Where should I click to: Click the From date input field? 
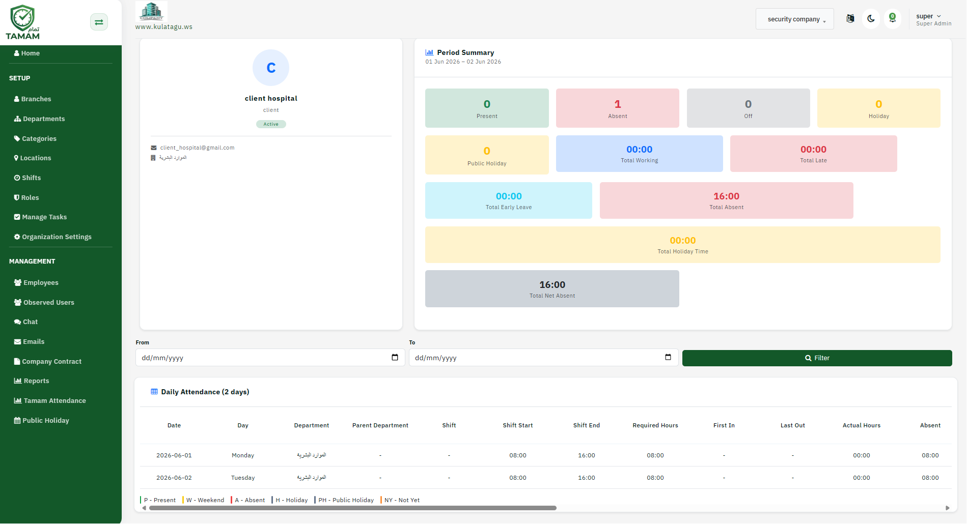[270, 357]
